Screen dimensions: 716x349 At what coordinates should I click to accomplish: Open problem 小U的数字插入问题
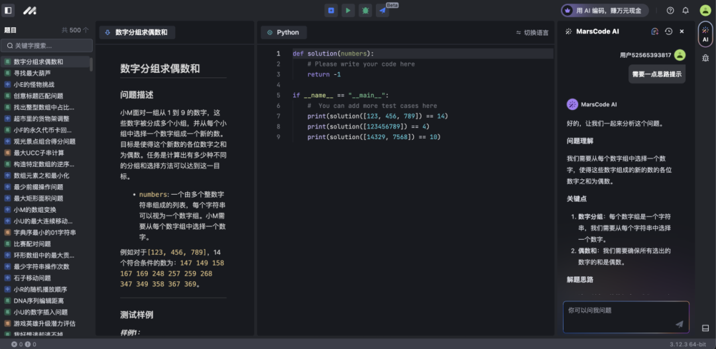tap(46, 312)
